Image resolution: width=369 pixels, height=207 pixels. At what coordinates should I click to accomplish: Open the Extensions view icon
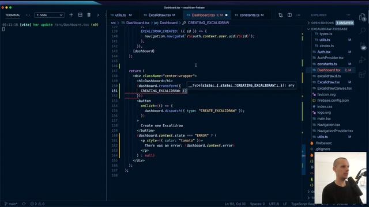point(362,74)
